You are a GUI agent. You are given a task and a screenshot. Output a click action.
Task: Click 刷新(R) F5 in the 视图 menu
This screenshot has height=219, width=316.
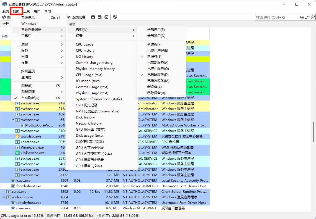[x=39, y=86]
